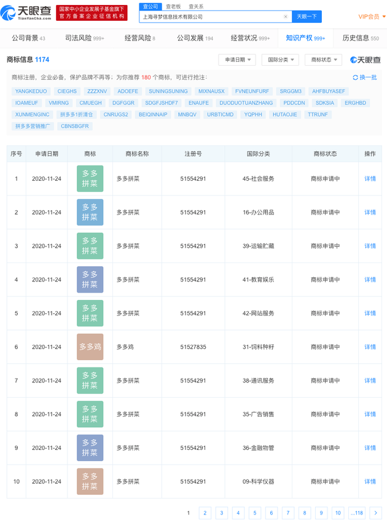387x528 pixels.
Task: Select the HUTAOJIE trademark tag
Action: [x=284, y=114]
